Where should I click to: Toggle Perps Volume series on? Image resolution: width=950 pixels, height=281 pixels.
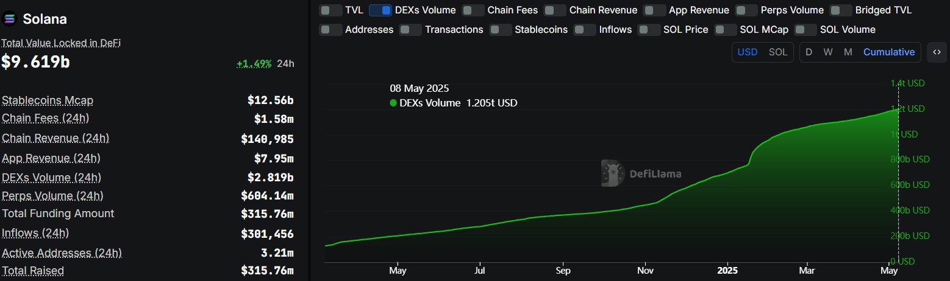(746, 10)
